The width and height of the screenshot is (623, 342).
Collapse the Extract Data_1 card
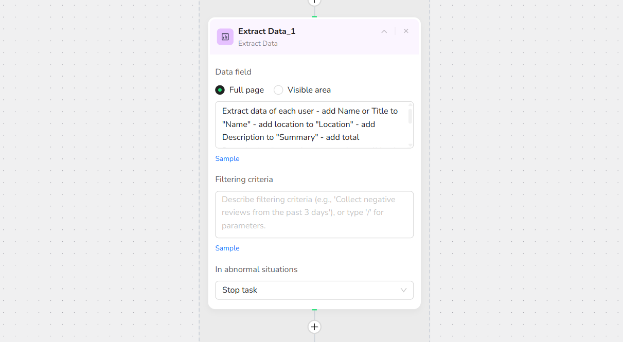point(384,31)
